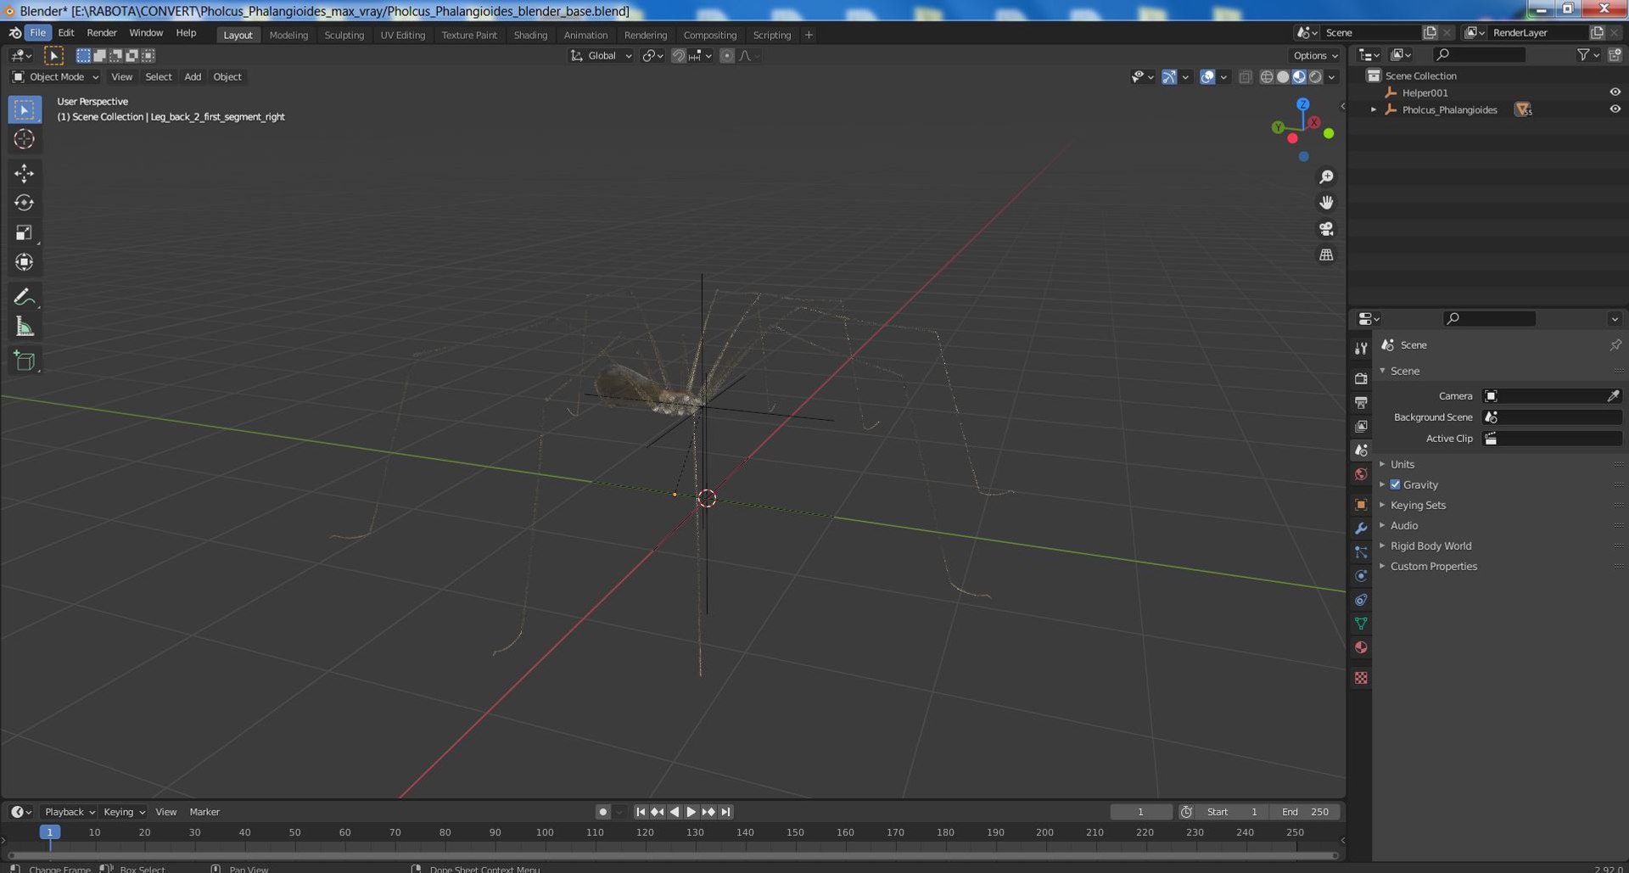Activate the Cursor tool
Screen dimensions: 1629x873
click(x=25, y=139)
